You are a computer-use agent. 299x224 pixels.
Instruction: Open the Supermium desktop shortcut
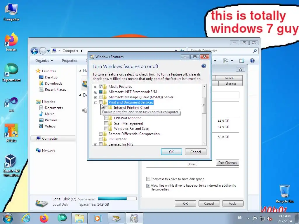click(x=11, y=72)
